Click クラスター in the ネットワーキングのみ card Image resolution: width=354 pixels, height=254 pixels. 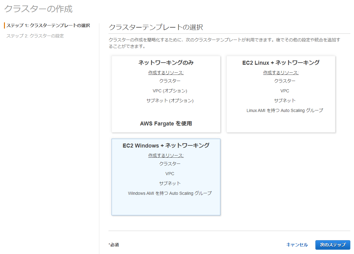(170, 81)
